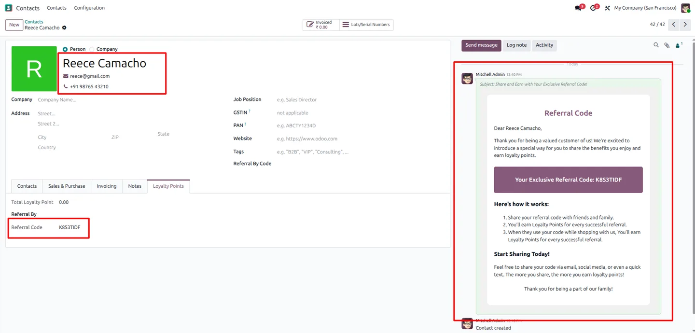Click the Log note button

516,45
